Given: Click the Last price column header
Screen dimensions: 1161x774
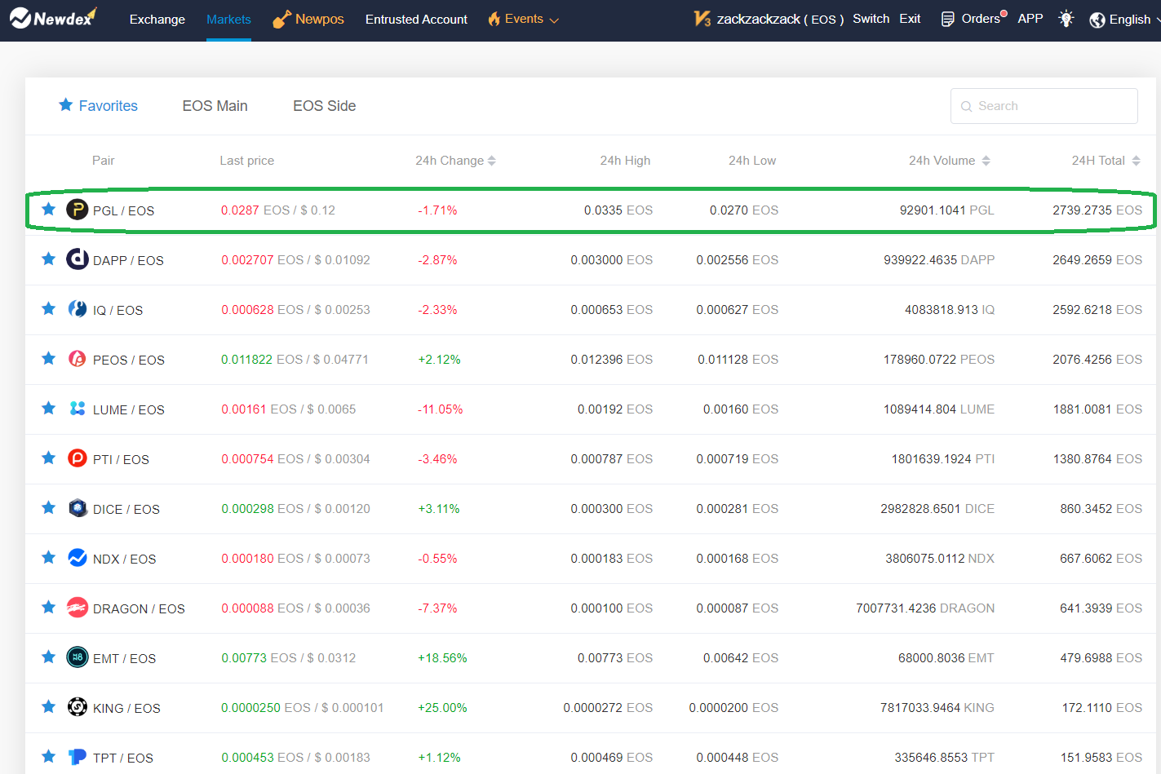Looking at the screenshot, I should [246, 161].
